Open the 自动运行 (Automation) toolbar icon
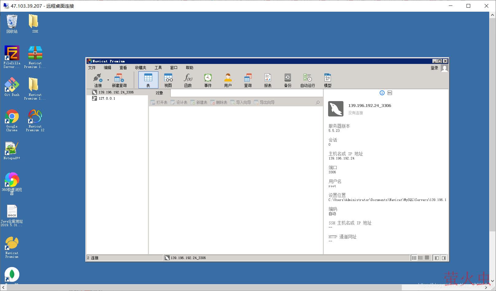This screenshot has height=291, width=496. click(308, 80)
